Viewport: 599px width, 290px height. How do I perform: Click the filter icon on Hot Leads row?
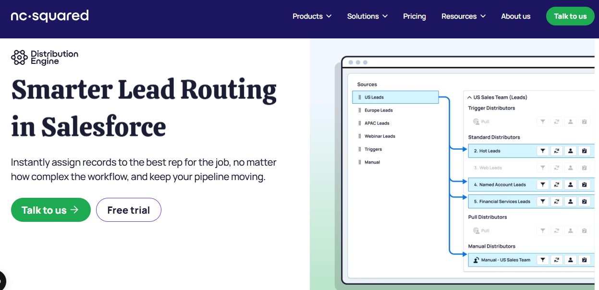point(543,151)
